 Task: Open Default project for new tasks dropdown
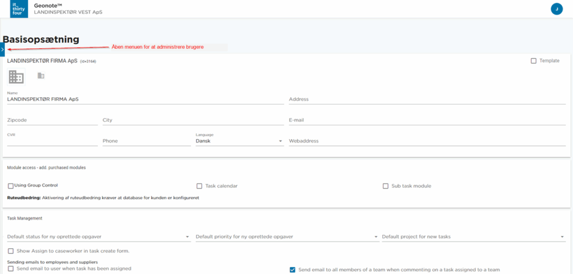point(473,237)
